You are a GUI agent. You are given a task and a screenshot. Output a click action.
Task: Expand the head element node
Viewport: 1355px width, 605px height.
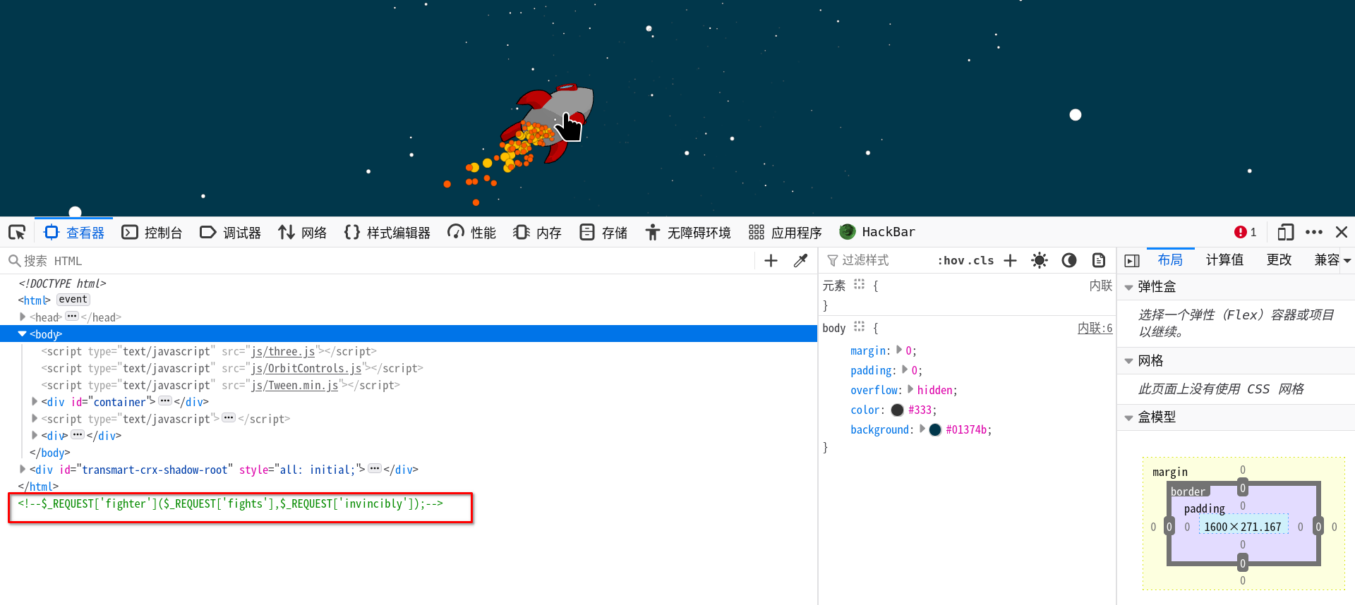[x=23, y=317]
